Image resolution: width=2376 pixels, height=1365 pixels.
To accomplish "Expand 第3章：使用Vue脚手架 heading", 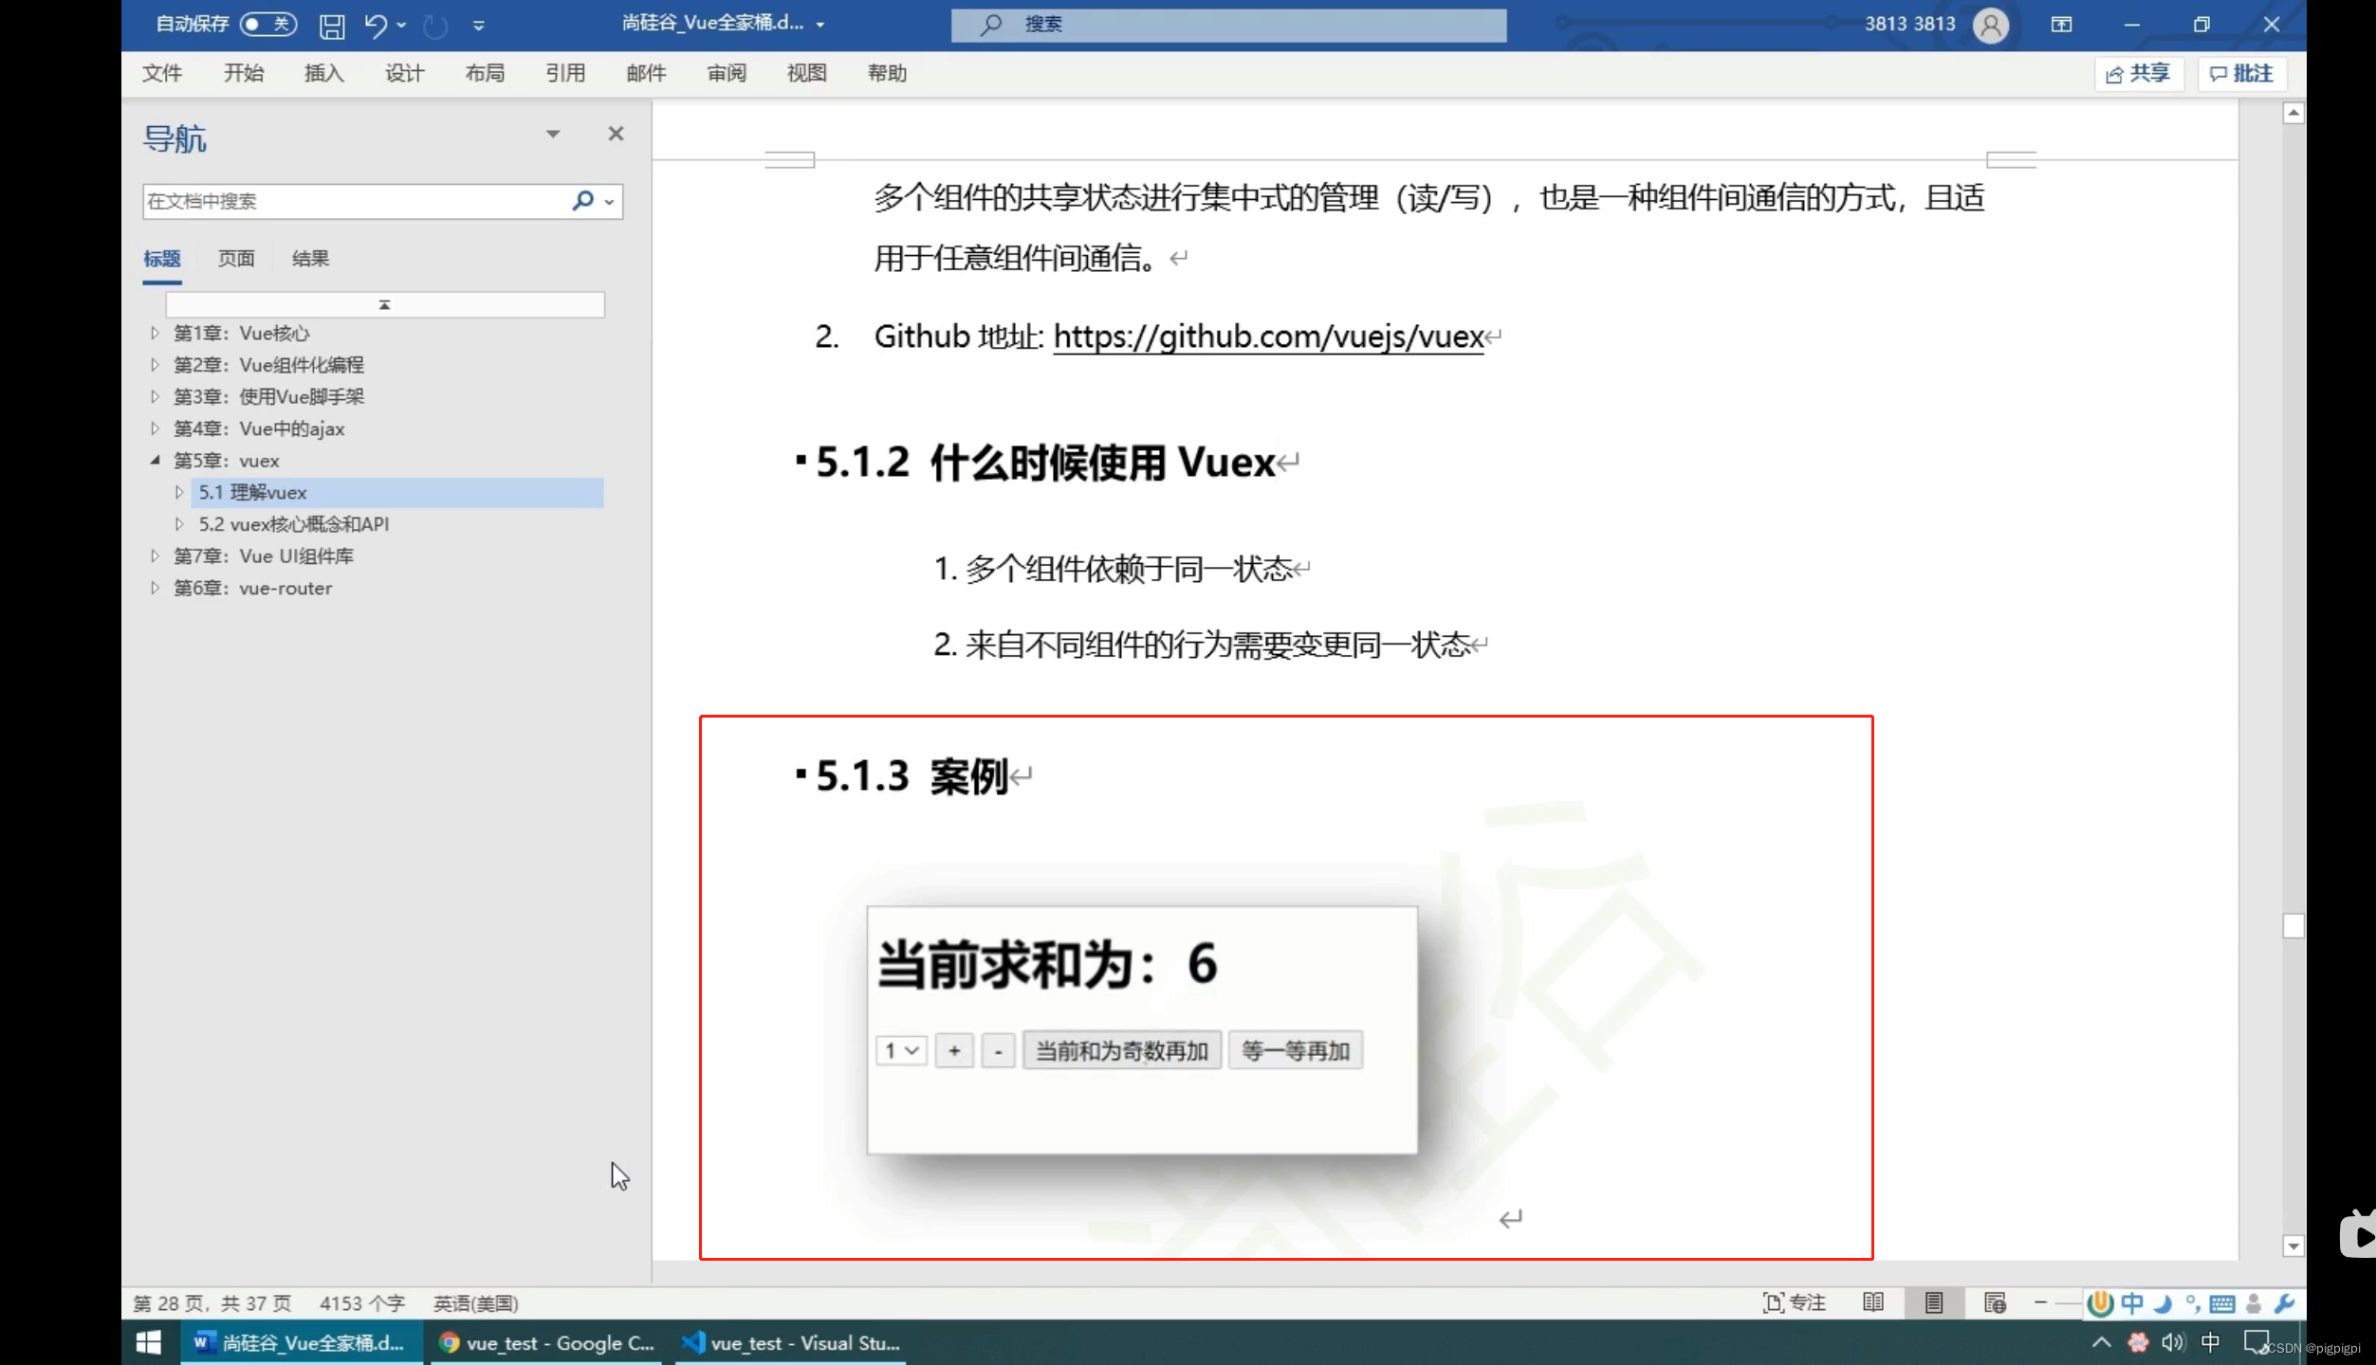I will point(155,397).
